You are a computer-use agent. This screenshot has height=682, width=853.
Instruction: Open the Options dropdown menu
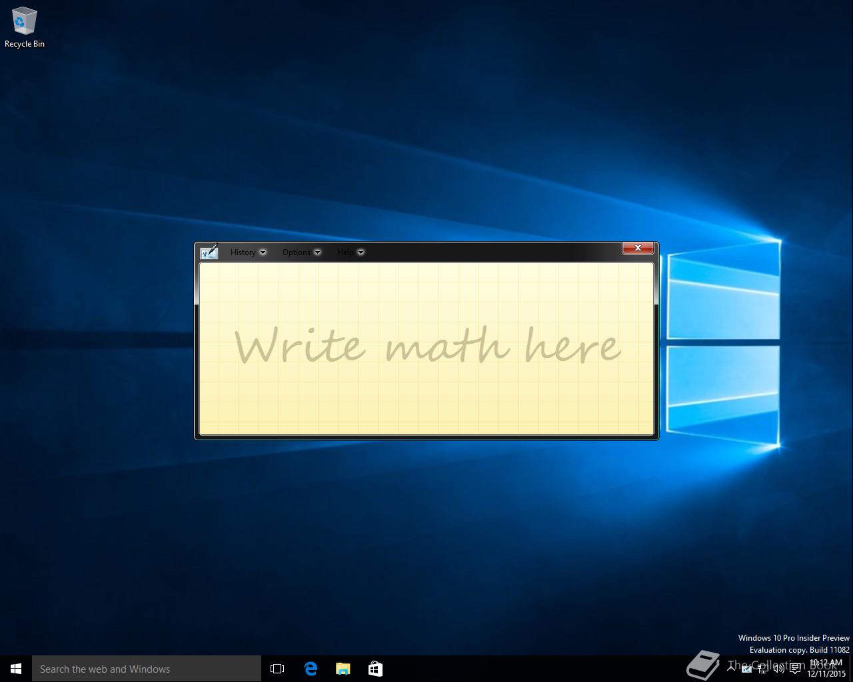[x=301, y=252]
